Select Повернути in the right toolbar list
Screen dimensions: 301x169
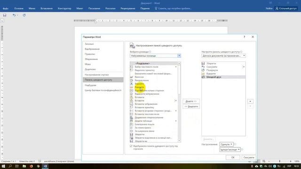click(212, 70)
